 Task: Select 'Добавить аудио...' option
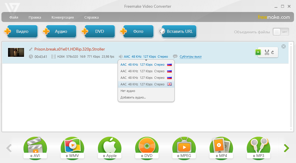point(133,97)
